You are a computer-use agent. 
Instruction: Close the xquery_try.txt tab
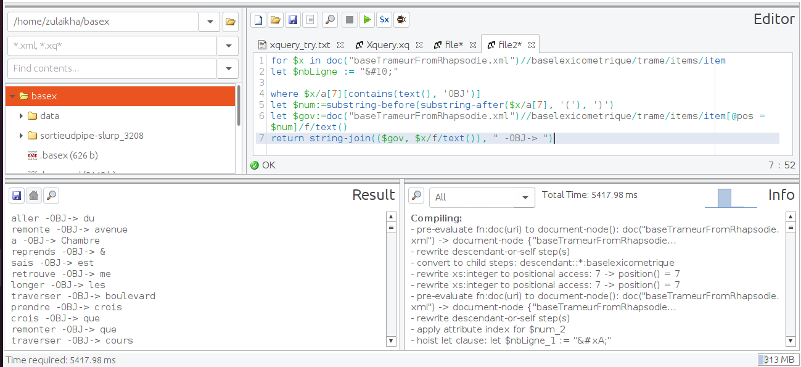[340, 45]
